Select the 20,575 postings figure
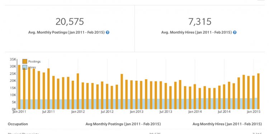The image size is (269, 134). pyautogui.click(x=70, y=22)
